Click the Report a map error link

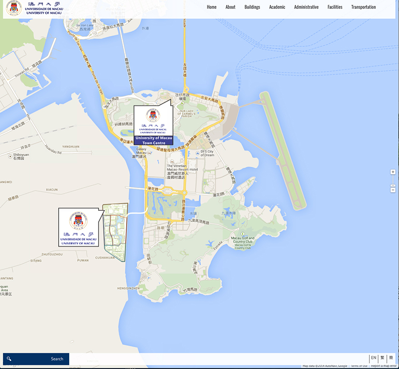[384, 366]
